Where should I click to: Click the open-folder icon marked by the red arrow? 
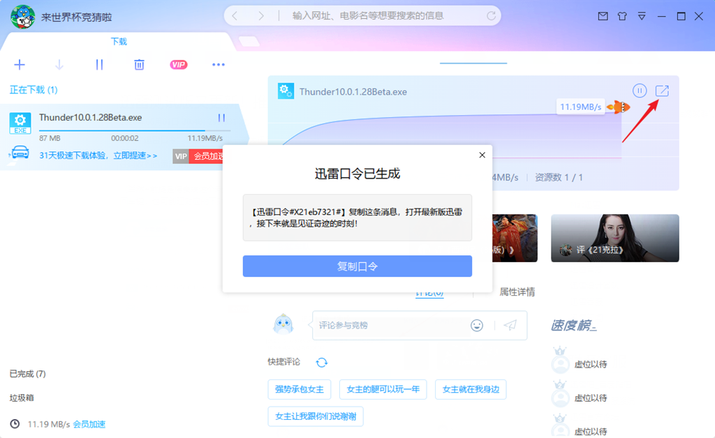click(661, 90)
